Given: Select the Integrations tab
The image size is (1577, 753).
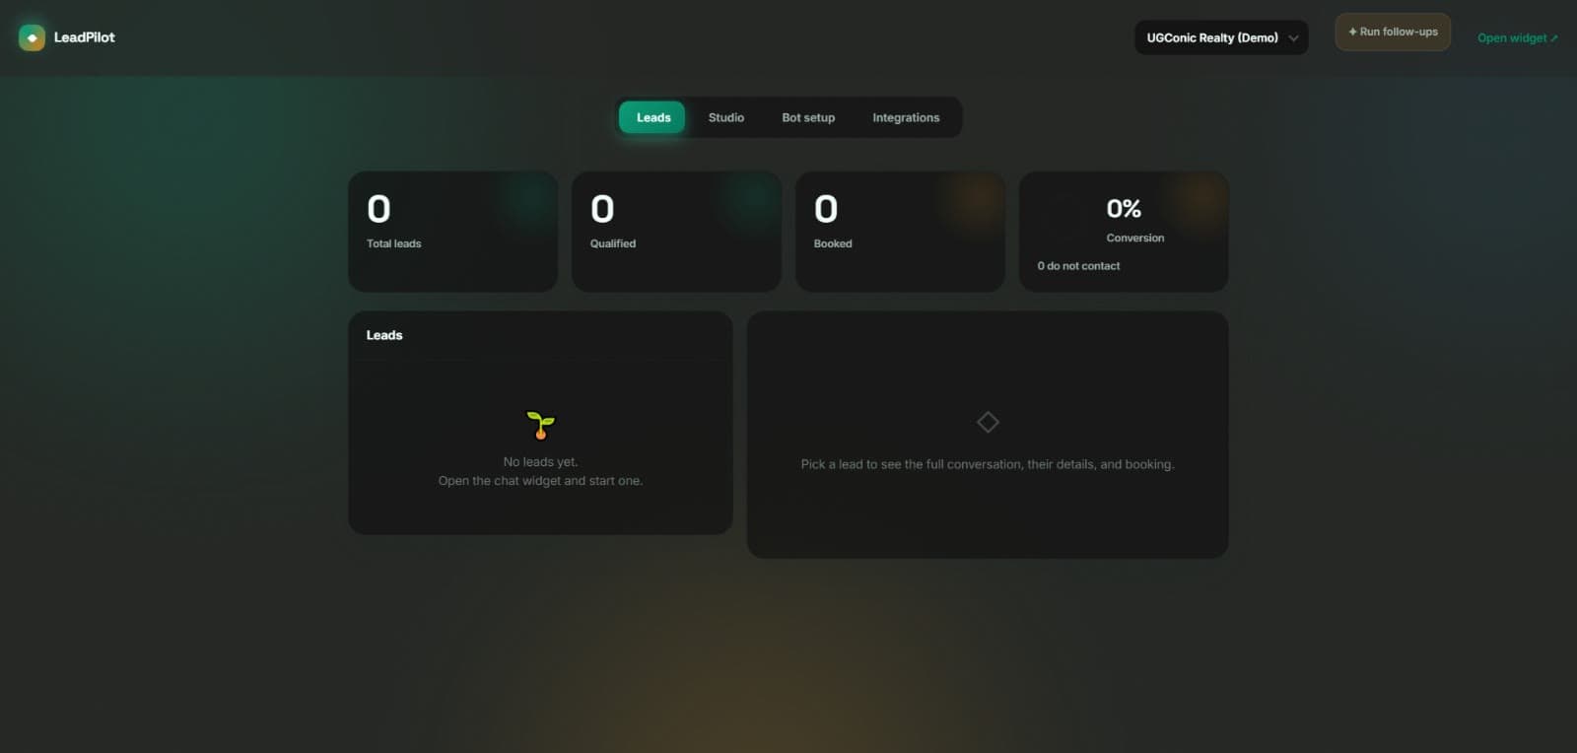Looking at the screenshot, I should coord(906,117).
